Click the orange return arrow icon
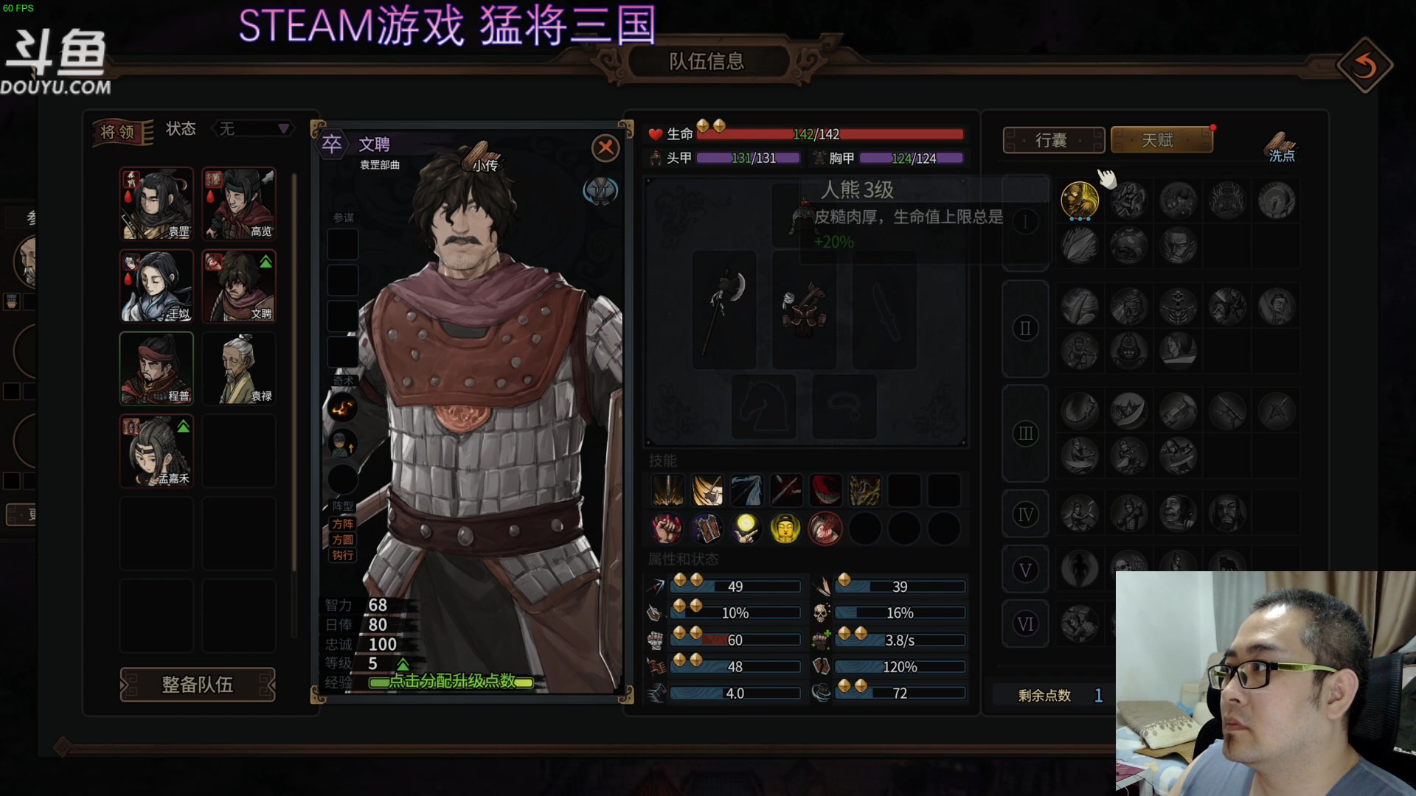This screenshot has width=1416, height=796. coord(1364,66)
